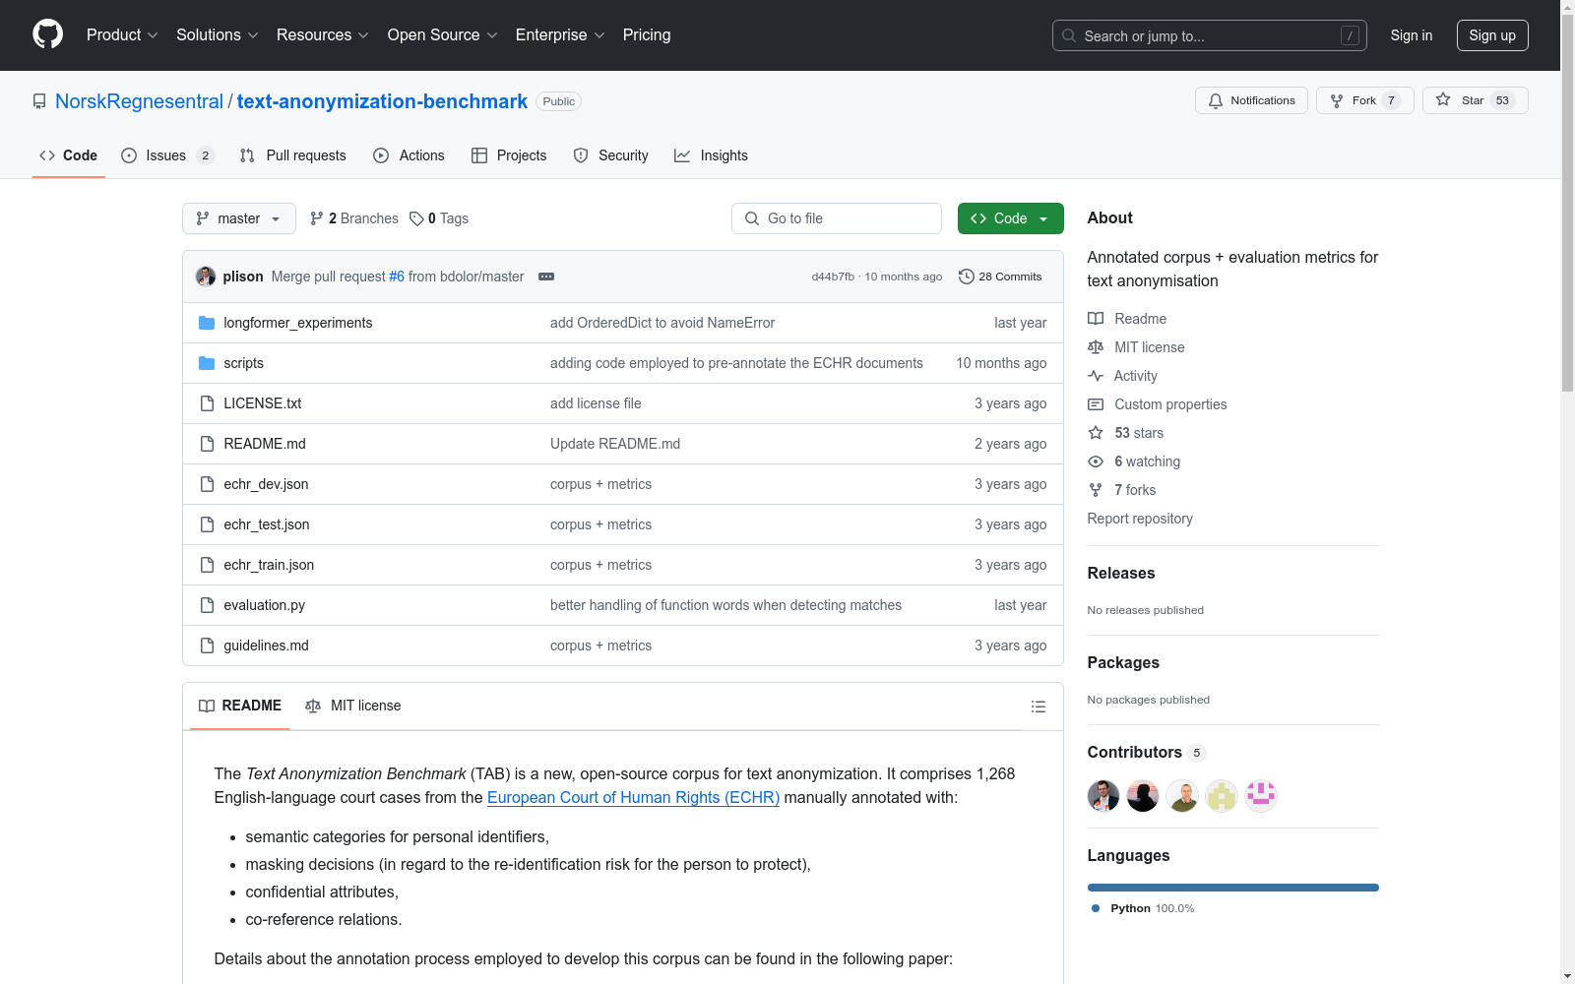Open the 'add license file' commit message
This screenshot has height=984, width=1575.
pos(596,403)
